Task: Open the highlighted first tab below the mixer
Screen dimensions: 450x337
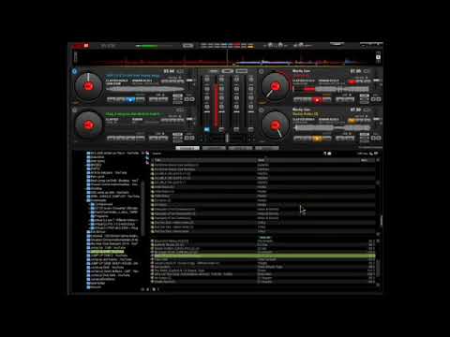Action: (x=187, y=148)
